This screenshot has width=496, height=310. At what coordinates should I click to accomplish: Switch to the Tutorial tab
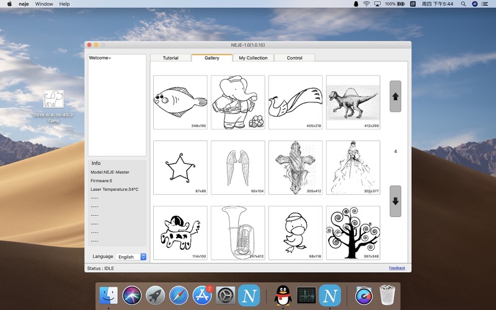(x=170, y=58)
